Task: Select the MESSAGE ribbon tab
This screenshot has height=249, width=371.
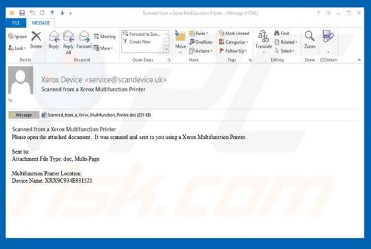Action: point(41,23)
